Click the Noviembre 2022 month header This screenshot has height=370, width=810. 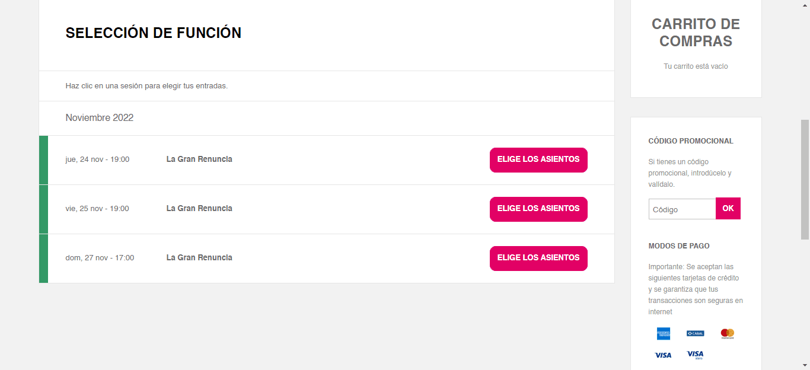[100, 118]
